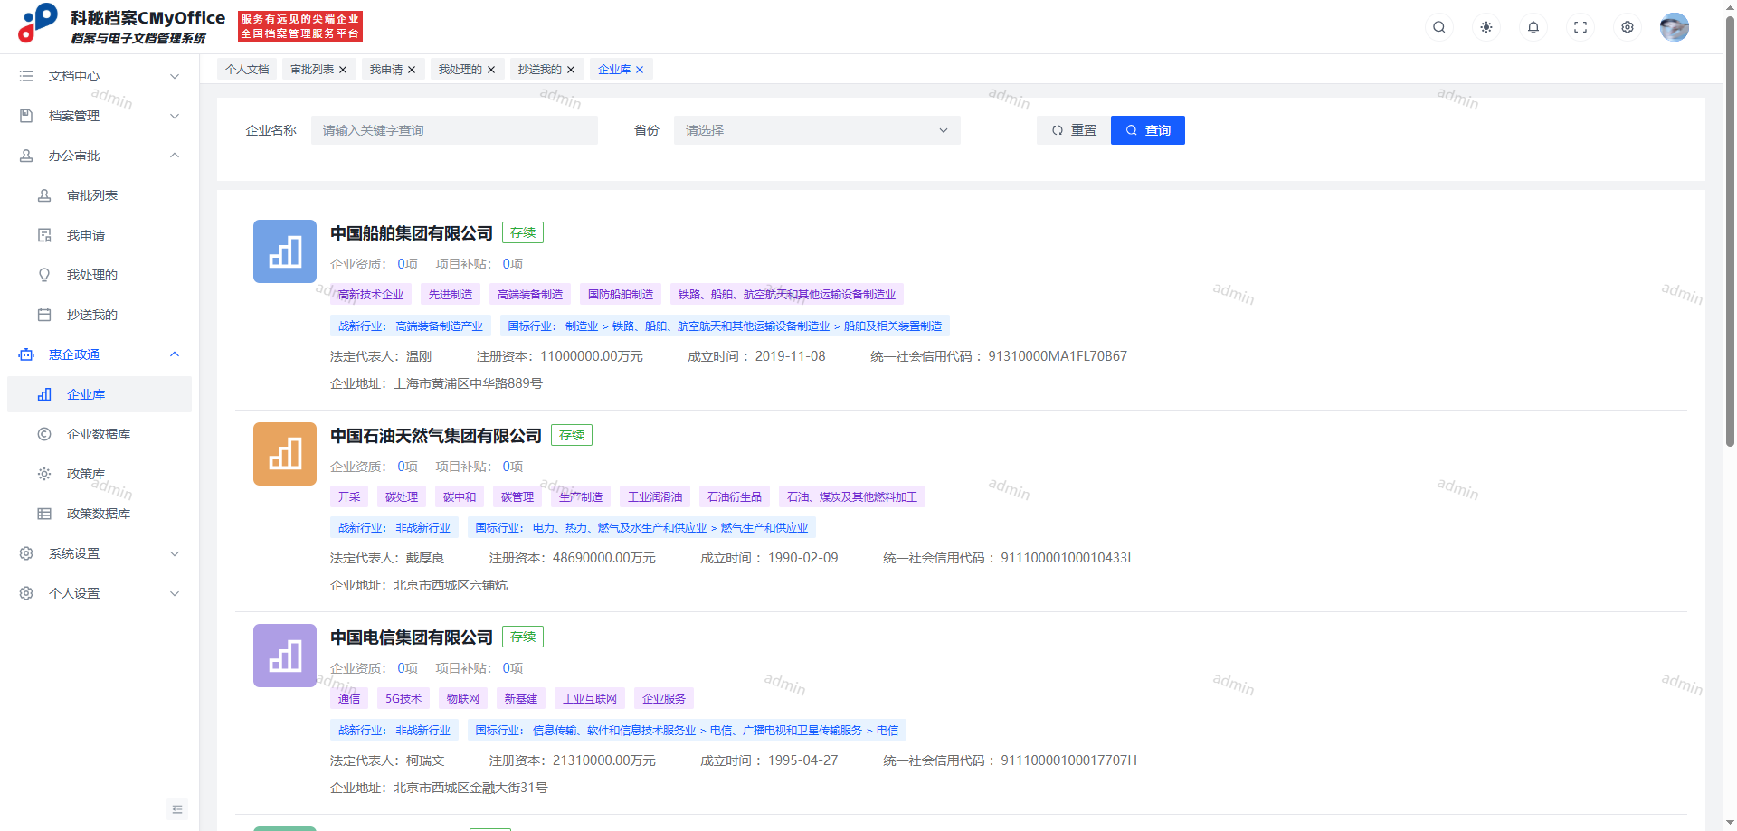The width and height of the screenshot is (1737, 831).
Task: Click the 碳中和 tag
Action: pos(460,497)
